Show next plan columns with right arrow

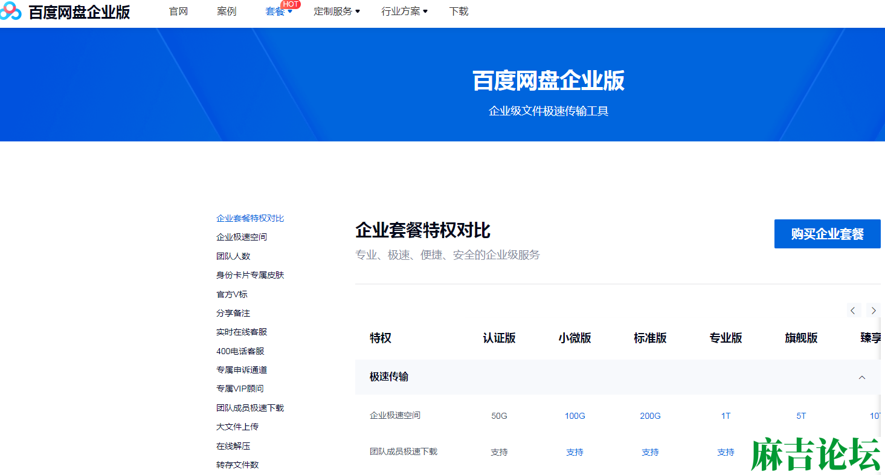[x=874, y=311]
